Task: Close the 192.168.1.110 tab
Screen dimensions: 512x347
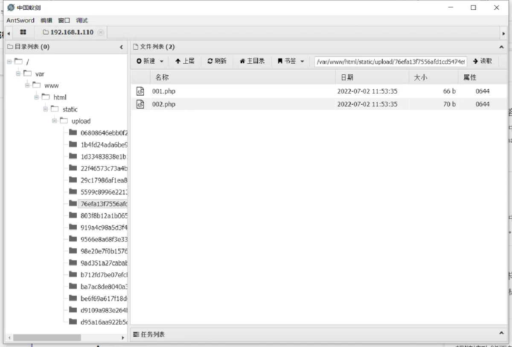Action: click(x=101, y=32)
